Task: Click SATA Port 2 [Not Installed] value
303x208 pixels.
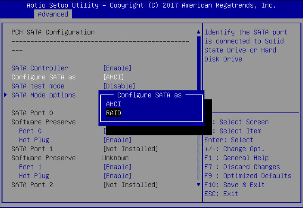Action: [x=131, y=185]
